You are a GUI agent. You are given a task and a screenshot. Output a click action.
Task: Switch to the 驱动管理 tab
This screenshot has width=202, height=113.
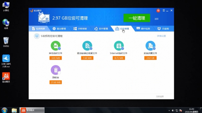[x=59, y=29]
